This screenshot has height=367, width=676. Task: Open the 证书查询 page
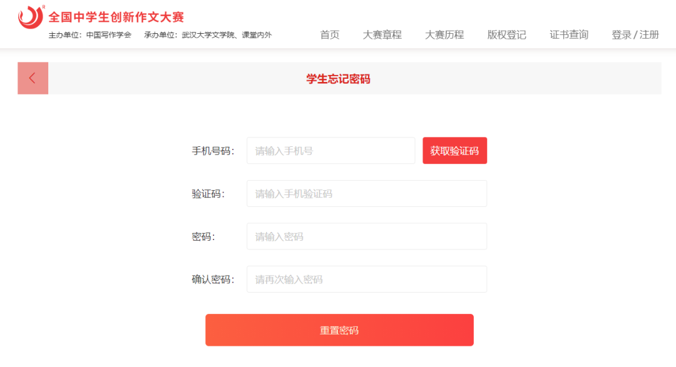[568, 35]
